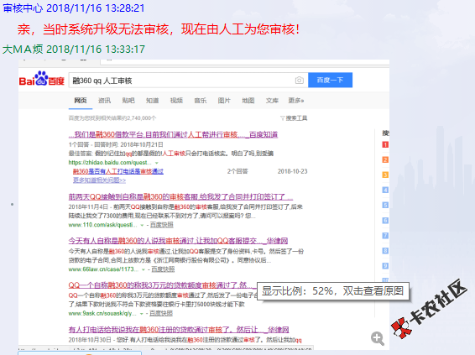Viewport: 475px width, 355px height.
Task: Open camera image search in search box
Action: [299, 81]
